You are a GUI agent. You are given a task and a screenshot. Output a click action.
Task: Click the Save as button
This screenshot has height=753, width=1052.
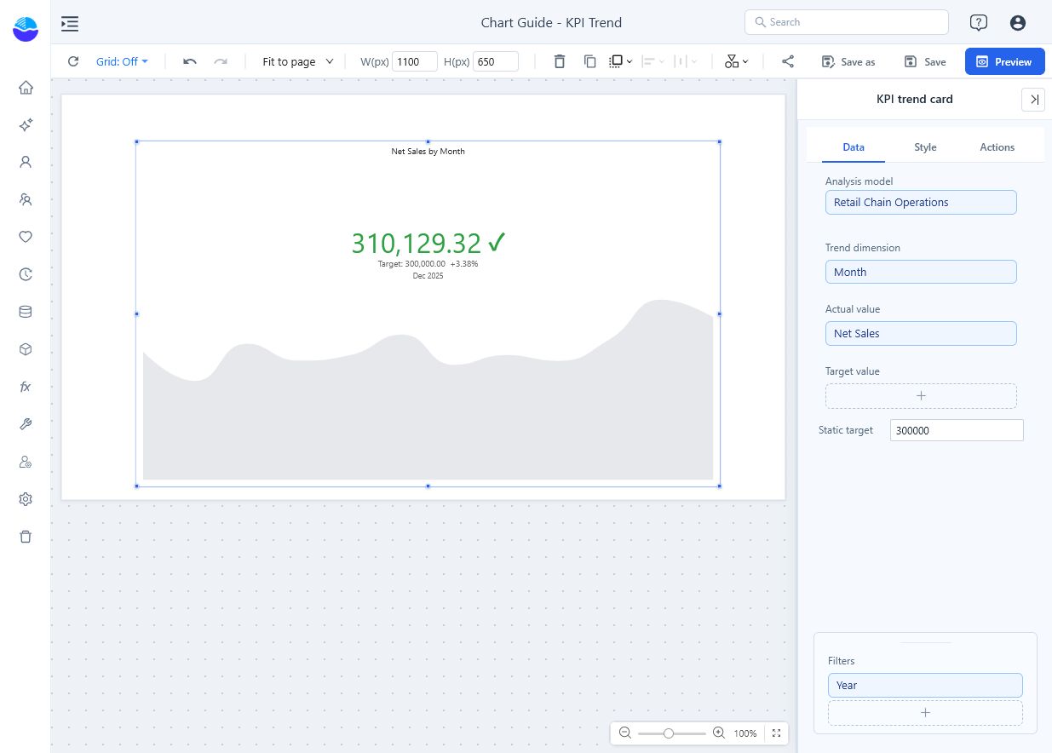pyautogui.click(x=848, y=61)
